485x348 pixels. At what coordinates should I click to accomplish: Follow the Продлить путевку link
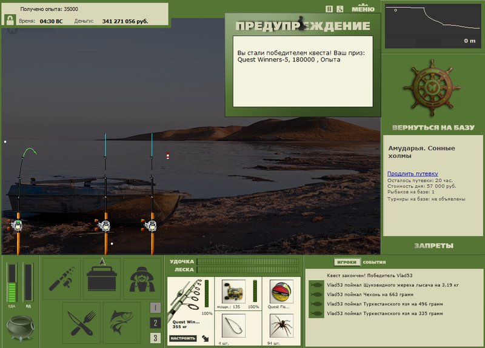413,173
